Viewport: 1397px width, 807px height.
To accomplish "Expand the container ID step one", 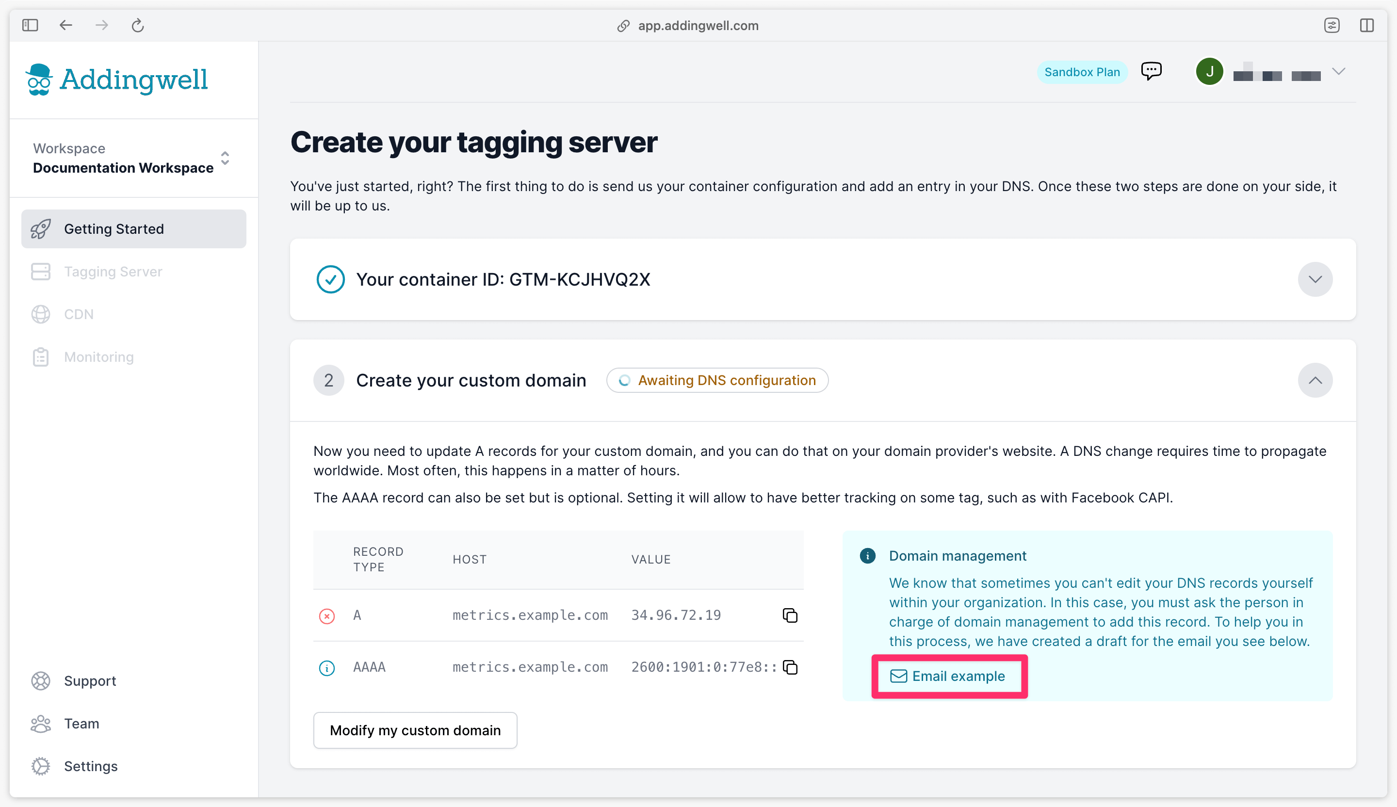I will click(1315, 279).
